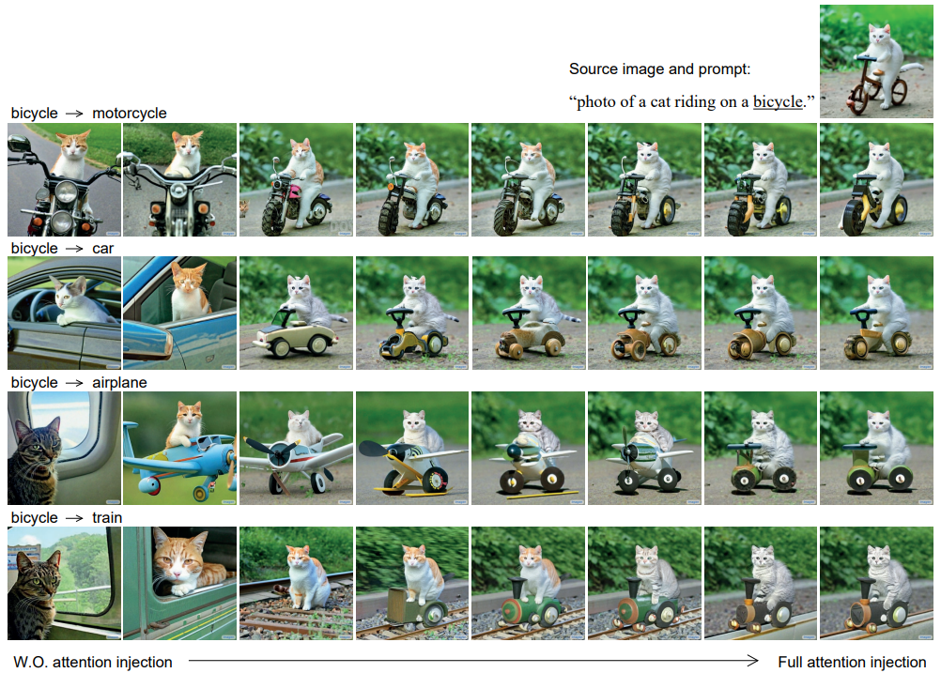This screenshot has height=673, width=941.
Task: Click the tabby cat by train window image
Action: click(x=64, y=583)
